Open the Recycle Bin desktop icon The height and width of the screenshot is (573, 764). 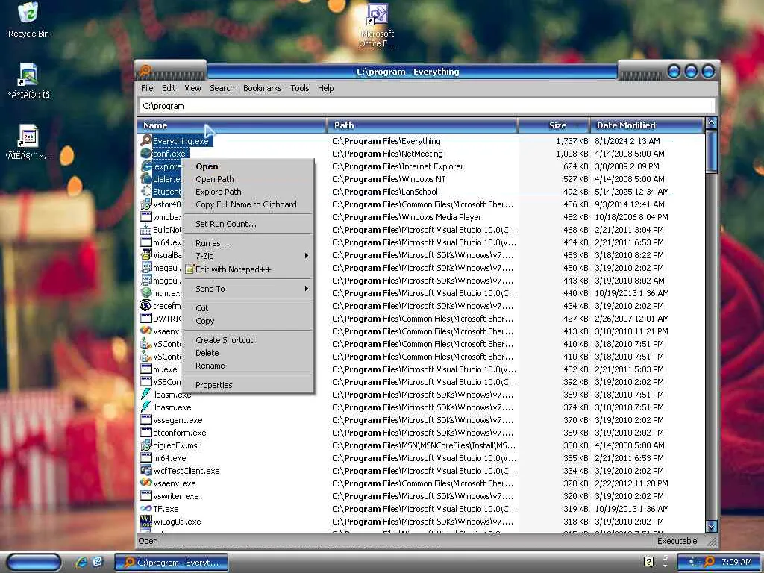[x=28, y=20]
